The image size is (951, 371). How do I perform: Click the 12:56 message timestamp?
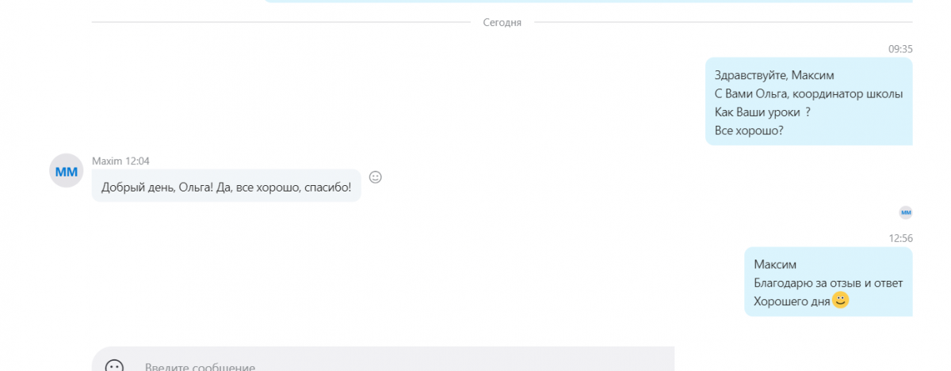click(900, 238)
